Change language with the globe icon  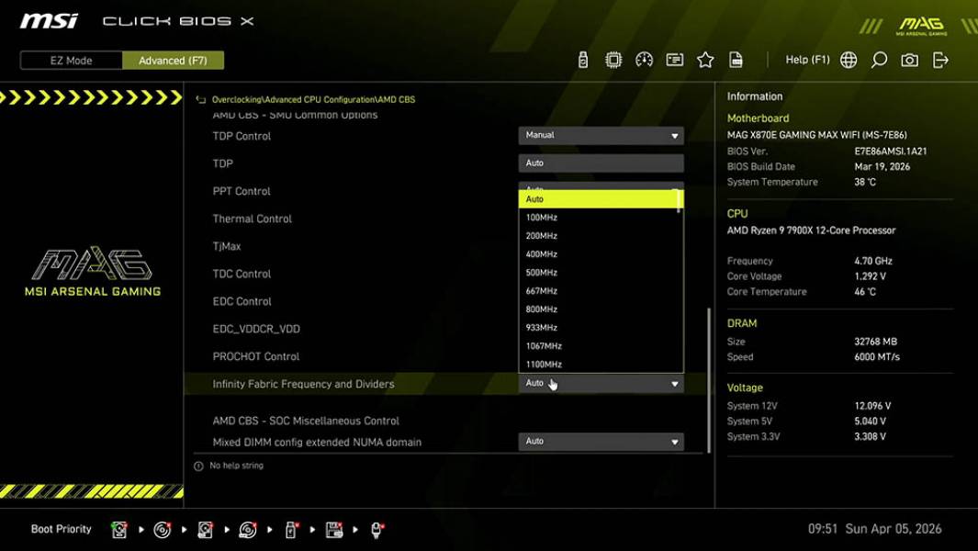[847, 59]
